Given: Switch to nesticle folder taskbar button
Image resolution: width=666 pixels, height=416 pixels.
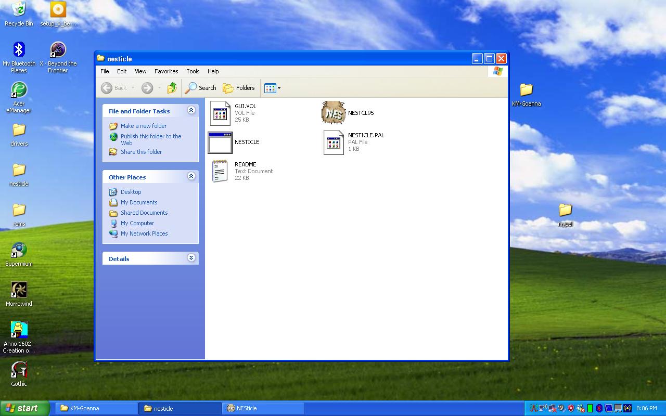Looking at the screenshot, I should click(180, 408).
